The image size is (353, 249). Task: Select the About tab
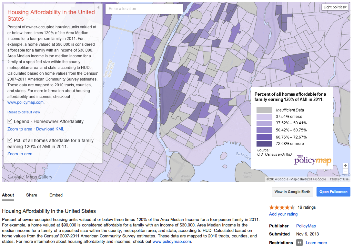click(8, 195)
